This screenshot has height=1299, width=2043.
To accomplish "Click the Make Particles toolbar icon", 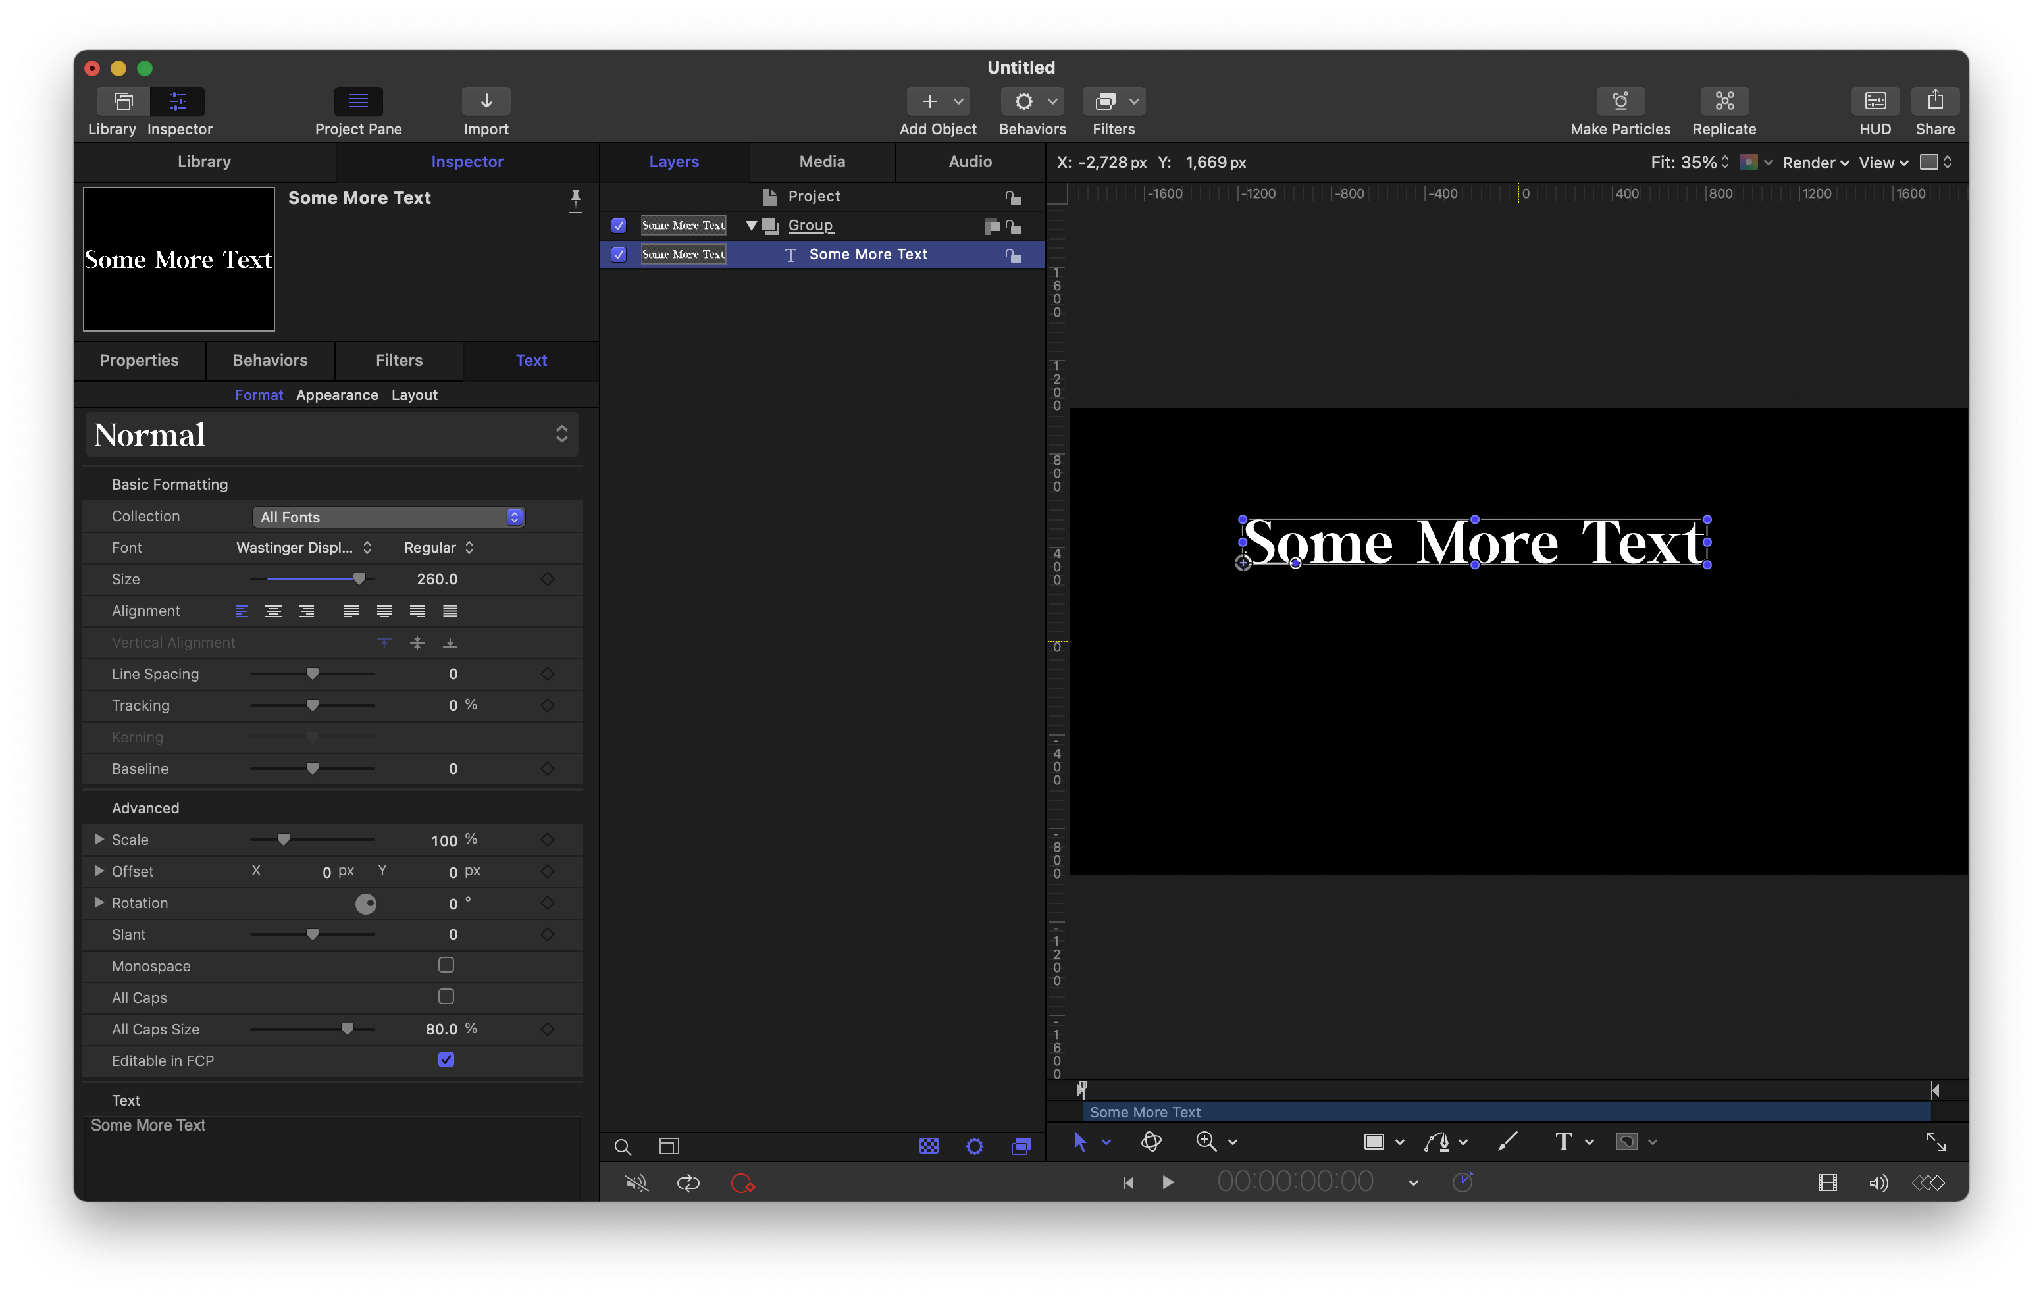I will pyautogui.click(x=1620, y=101).
